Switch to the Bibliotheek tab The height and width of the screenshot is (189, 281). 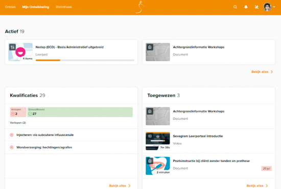[x=64, y=7]
